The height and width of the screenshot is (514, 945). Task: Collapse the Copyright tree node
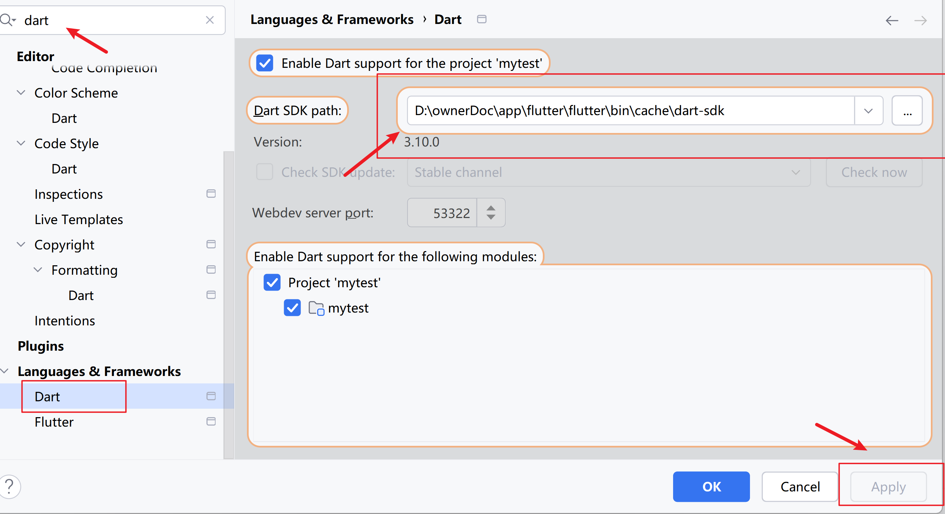[x=21, y=244]
